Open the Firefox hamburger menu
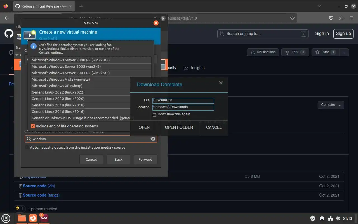This screenshot has width=358, height=224. (351, 18)
